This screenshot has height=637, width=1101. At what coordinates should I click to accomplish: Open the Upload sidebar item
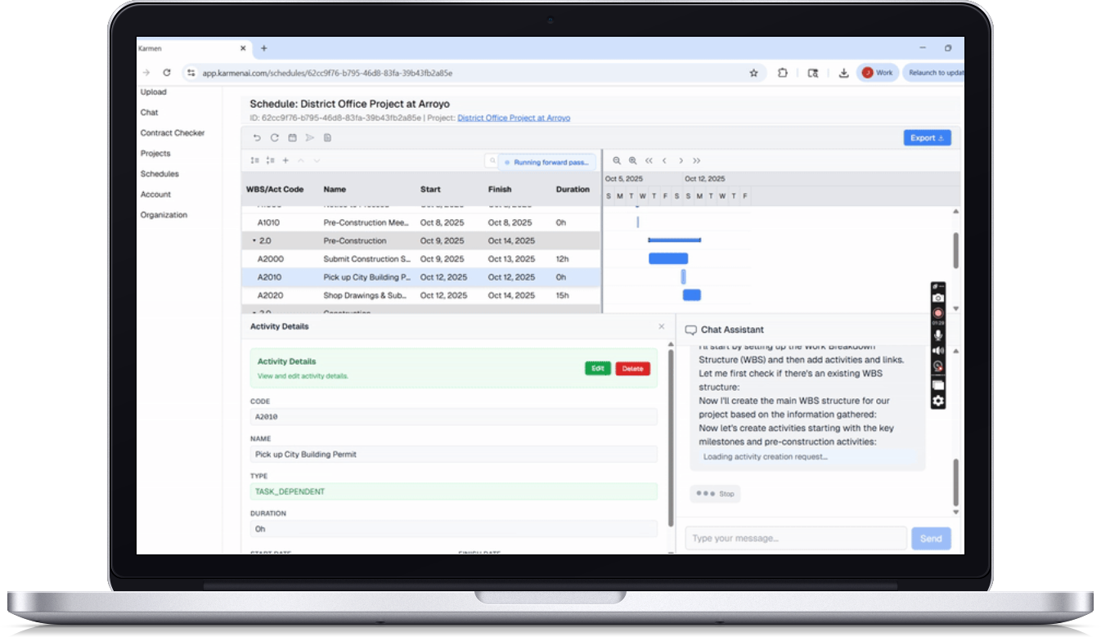153,92
